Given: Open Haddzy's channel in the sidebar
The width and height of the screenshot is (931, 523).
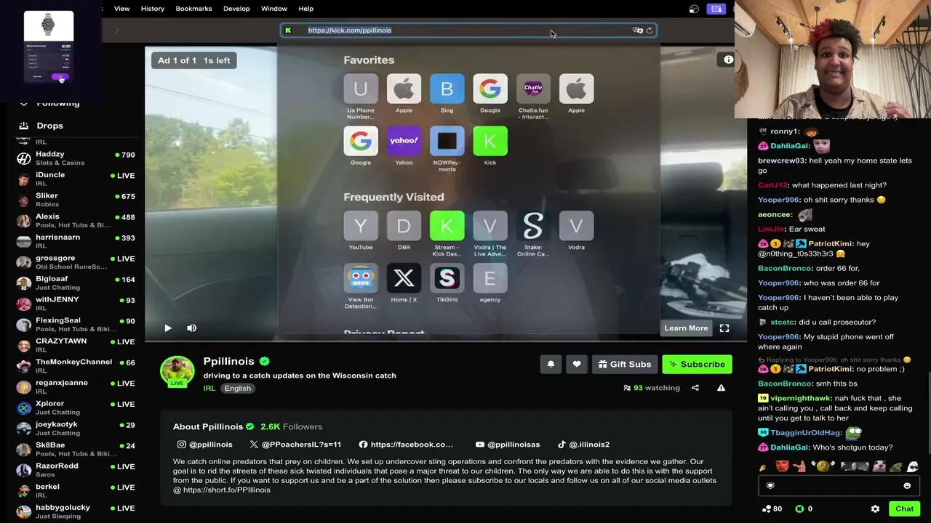Looking at the screenshot, I should [76, 158].
